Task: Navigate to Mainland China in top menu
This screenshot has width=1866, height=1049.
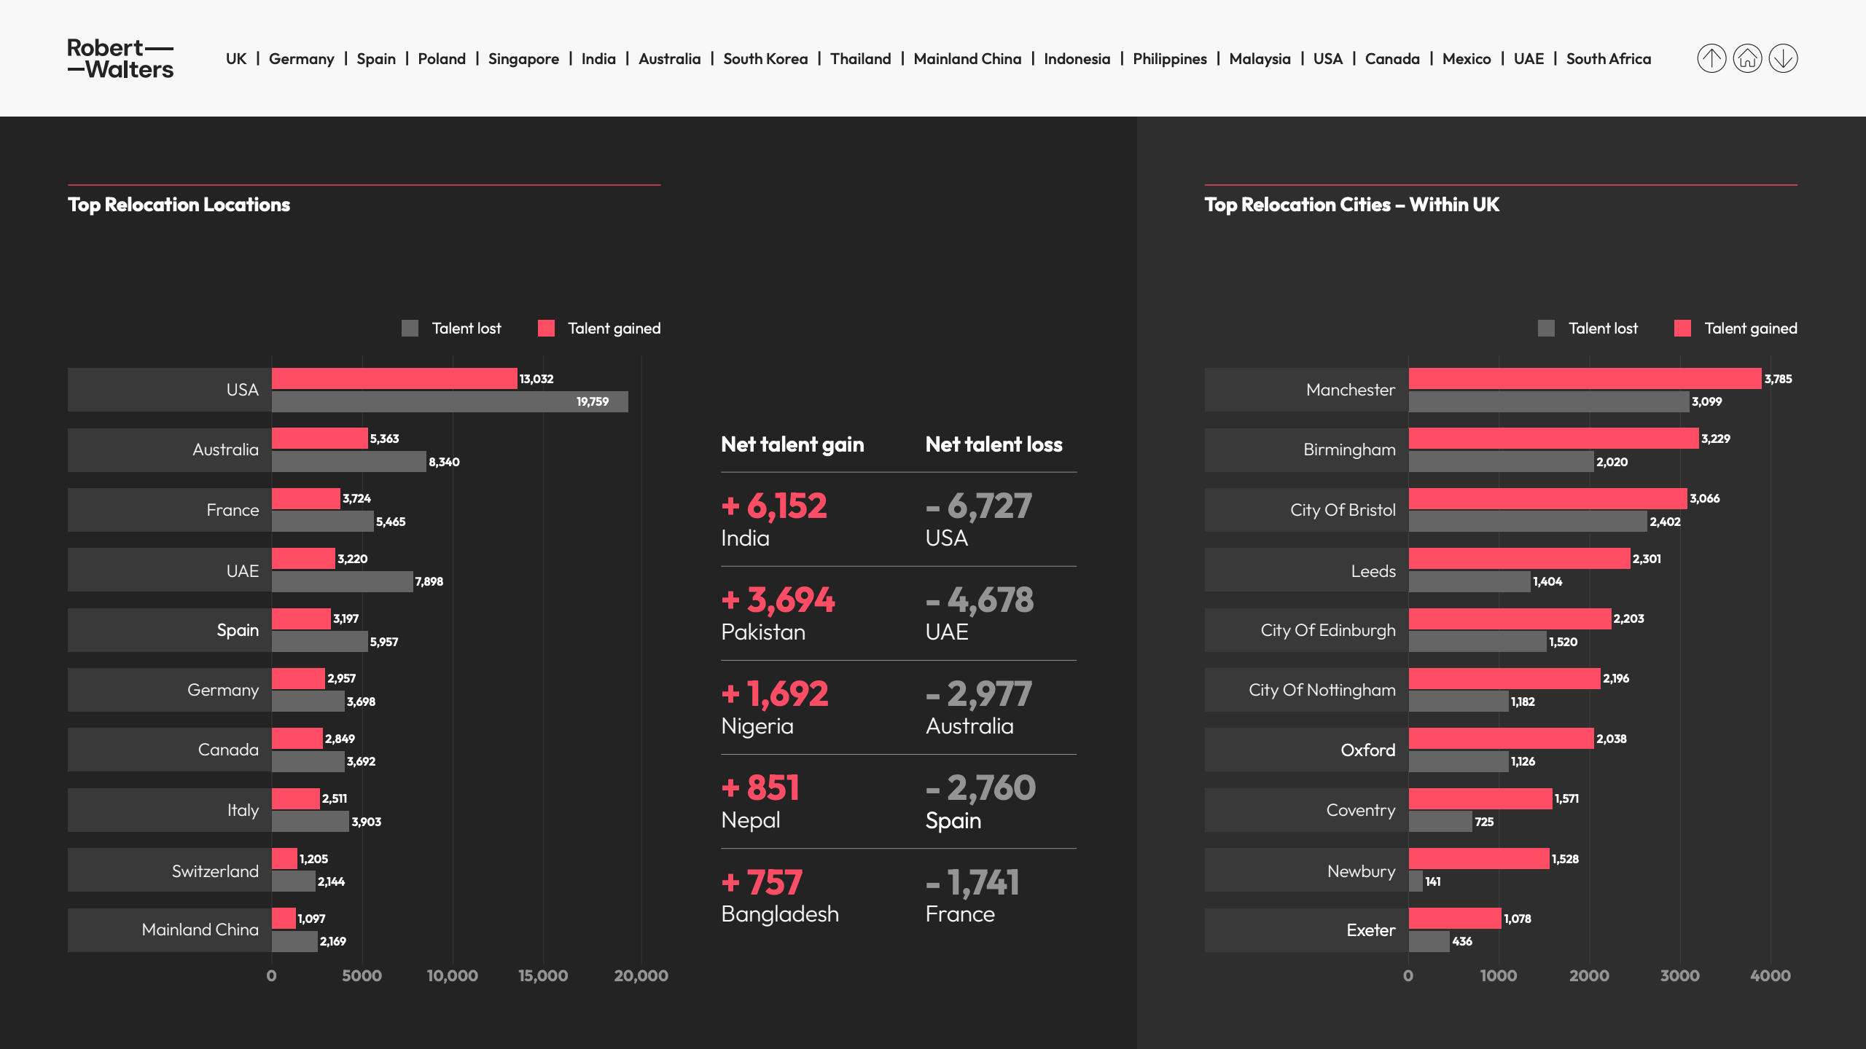Action: pos(967,59)
